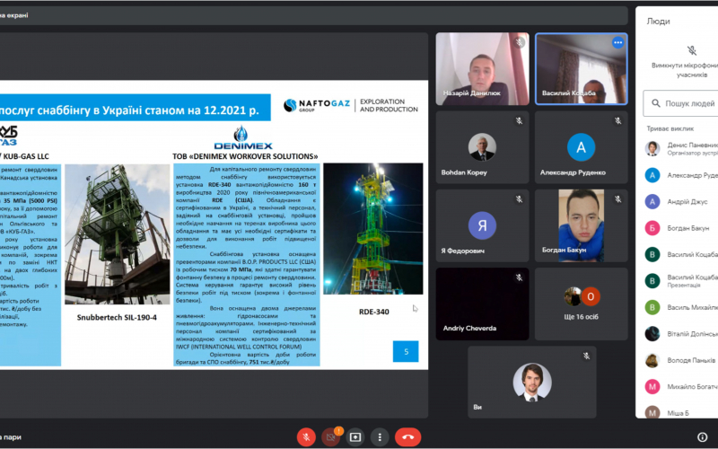This screenshot has width=718, height=449.
Task: Click blue slide title banner
Action: [136, 108]
